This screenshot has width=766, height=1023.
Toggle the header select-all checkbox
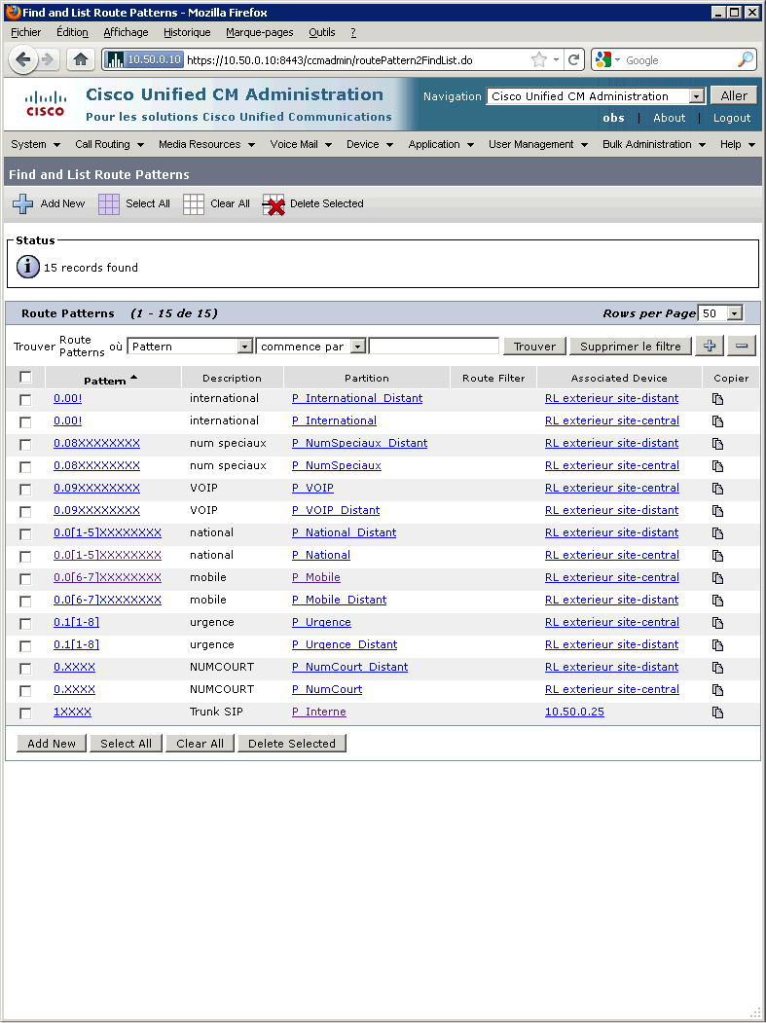pyautogui.click(x=25, y=377)
